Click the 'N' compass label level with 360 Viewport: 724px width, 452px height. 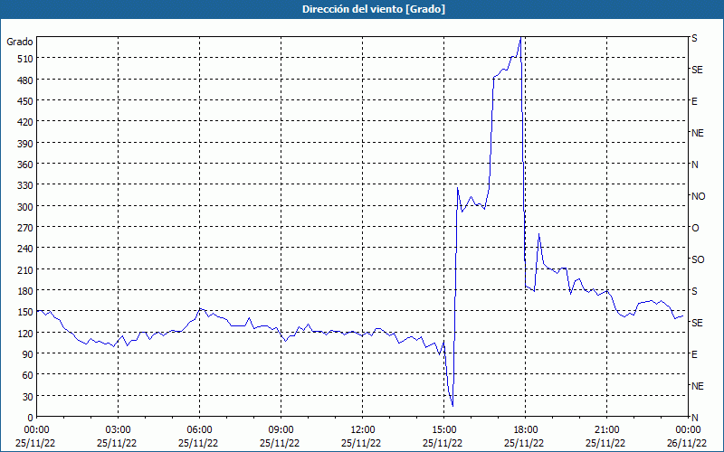[x=694, y=165]
